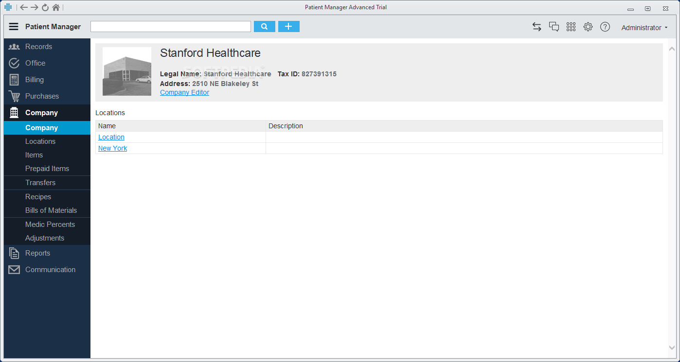Open the chat messages icon
This screenshot has height=362, width=680.
click(554, 27)
